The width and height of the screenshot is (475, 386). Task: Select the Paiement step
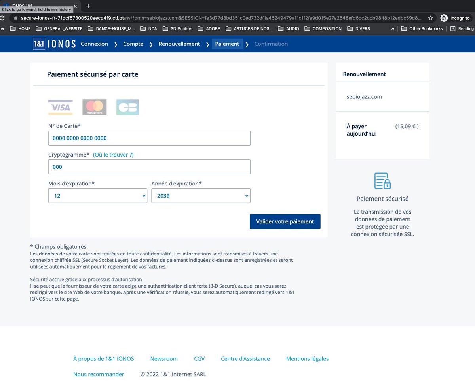click(227, 44)
